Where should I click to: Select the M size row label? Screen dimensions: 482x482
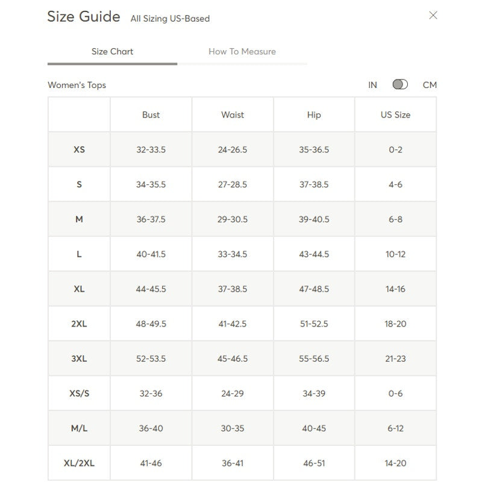click(x=79, y=219)
